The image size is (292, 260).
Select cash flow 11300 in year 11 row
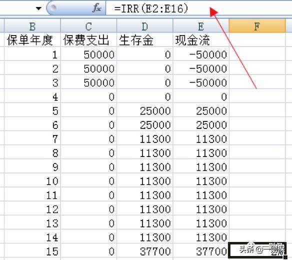pos(201,194)
